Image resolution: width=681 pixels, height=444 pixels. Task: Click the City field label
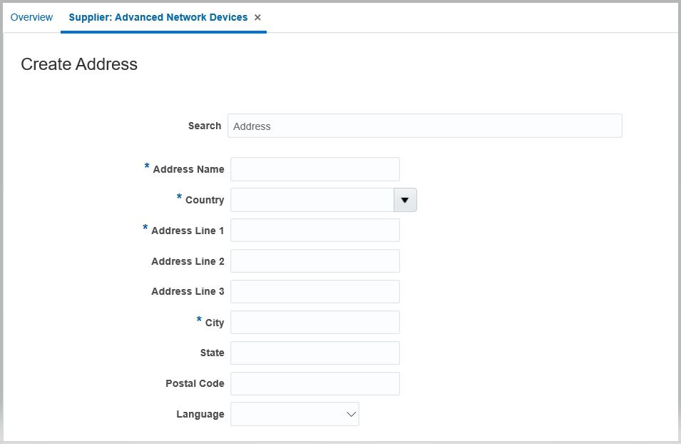point(214,323)
